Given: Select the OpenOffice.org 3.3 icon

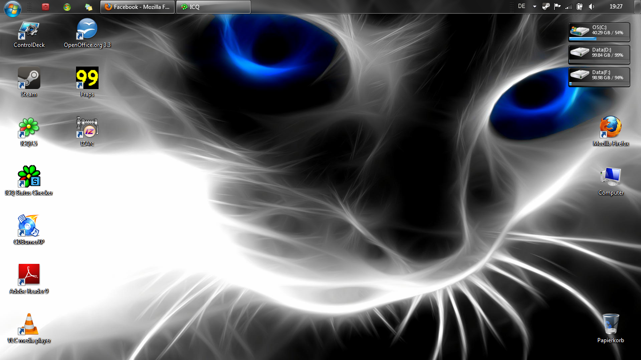Looking at the screenshot, I should 87,30.
